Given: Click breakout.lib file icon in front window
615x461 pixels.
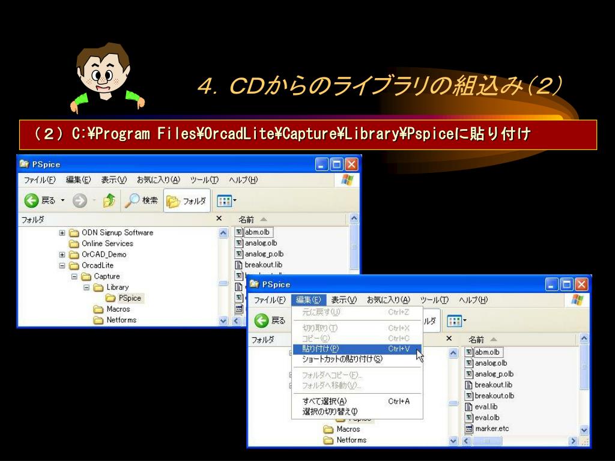Looking at the screenshot, I should (468, 385).
